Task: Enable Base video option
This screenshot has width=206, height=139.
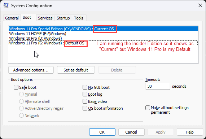Action: pyautogui.click(x=85, y=101)
